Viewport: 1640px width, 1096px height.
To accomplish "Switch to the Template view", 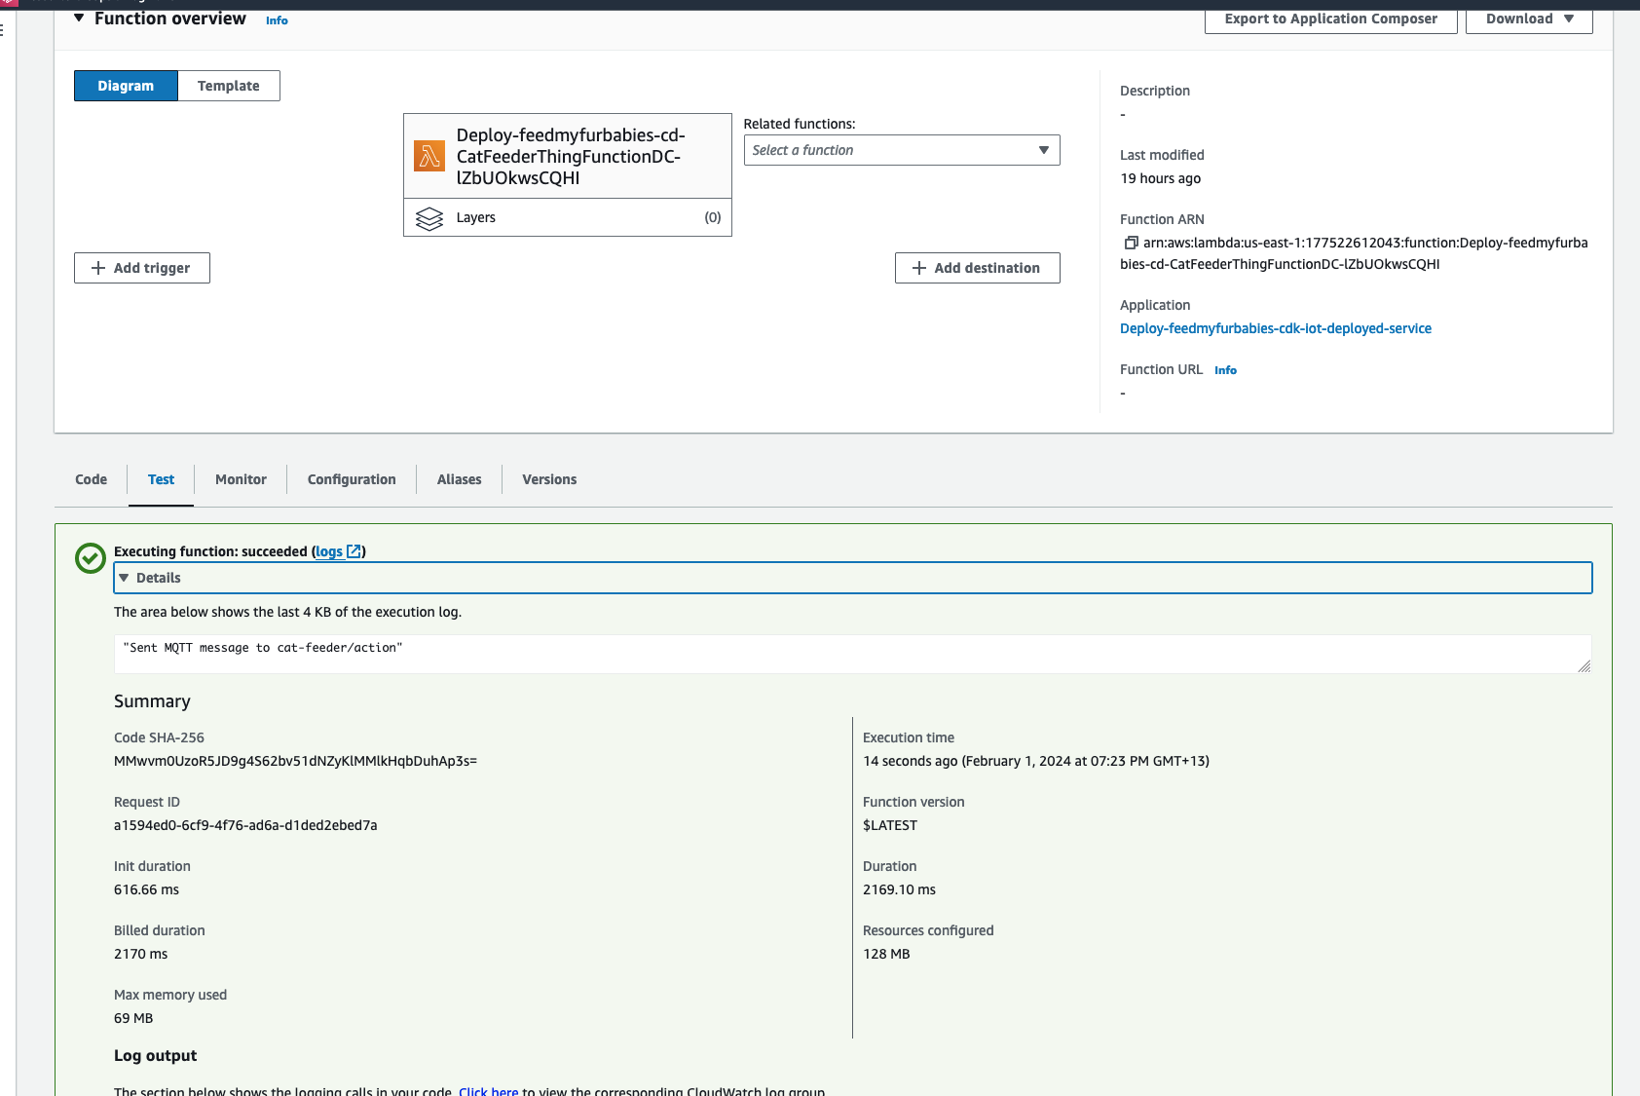I will pos(229,86).
